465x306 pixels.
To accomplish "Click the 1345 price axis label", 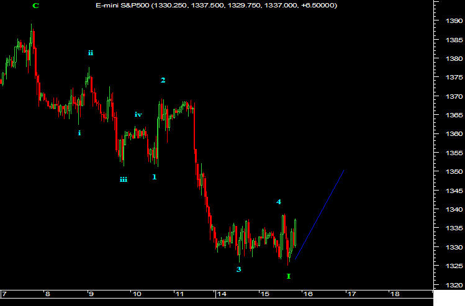I will (x=454, y=191).
